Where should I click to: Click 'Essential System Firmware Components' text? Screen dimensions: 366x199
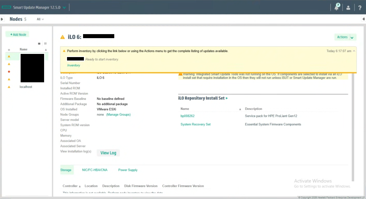(x=273, y=124)
